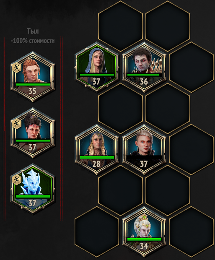Click the empty hex right of vampire
Viewport: 215px width, 260px height.
tap(191, 67)
